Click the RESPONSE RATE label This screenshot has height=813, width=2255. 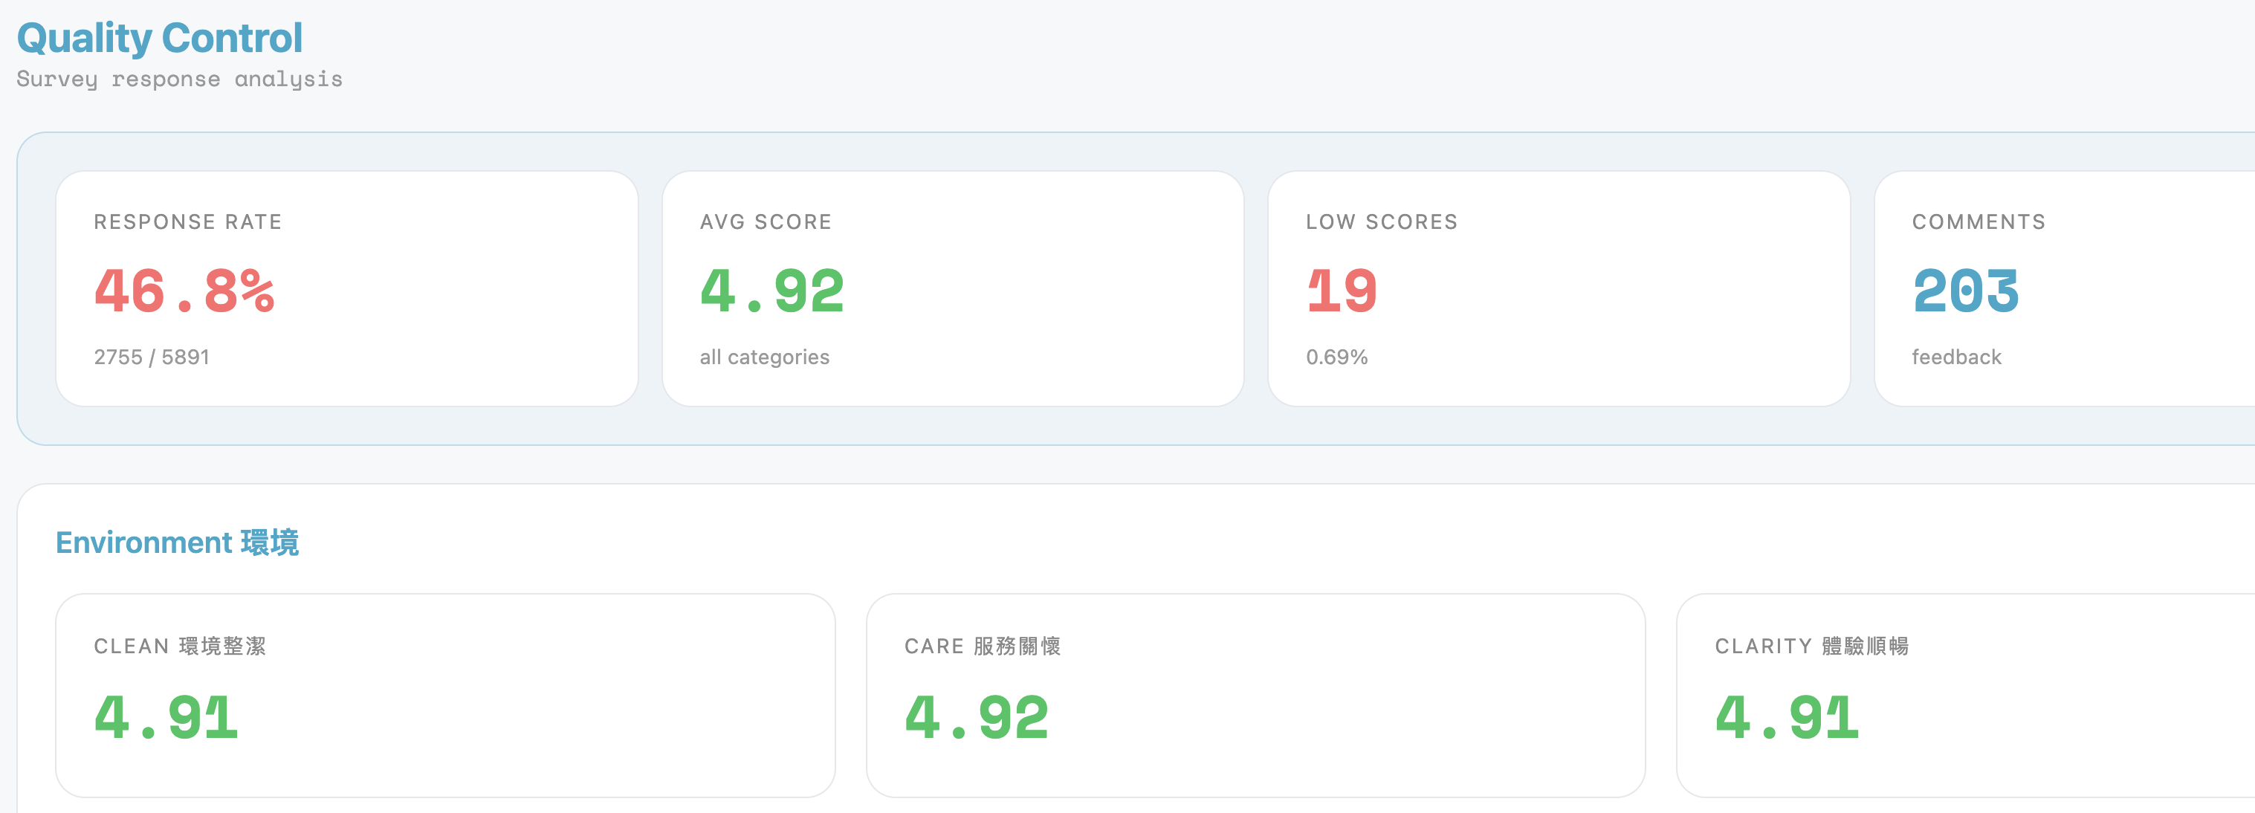point(187,222)
